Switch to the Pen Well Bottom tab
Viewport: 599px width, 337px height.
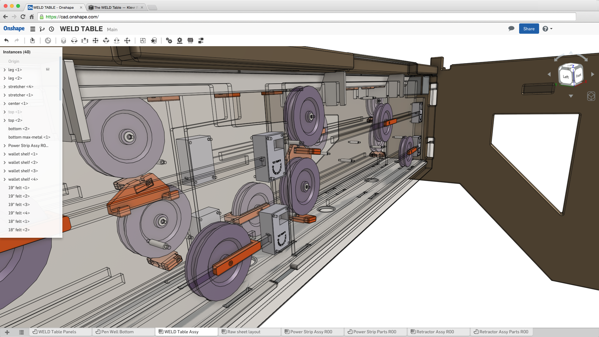click(117, 332)
